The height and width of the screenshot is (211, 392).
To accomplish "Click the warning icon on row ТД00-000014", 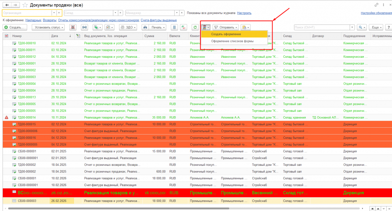I will [x=6, y=118].
